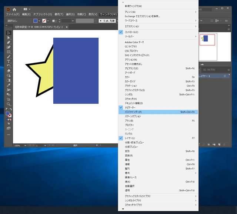The width and height of the screenshot is (237, 214).
Task: Select the Paintbrush tool
Action: point(9,57)
